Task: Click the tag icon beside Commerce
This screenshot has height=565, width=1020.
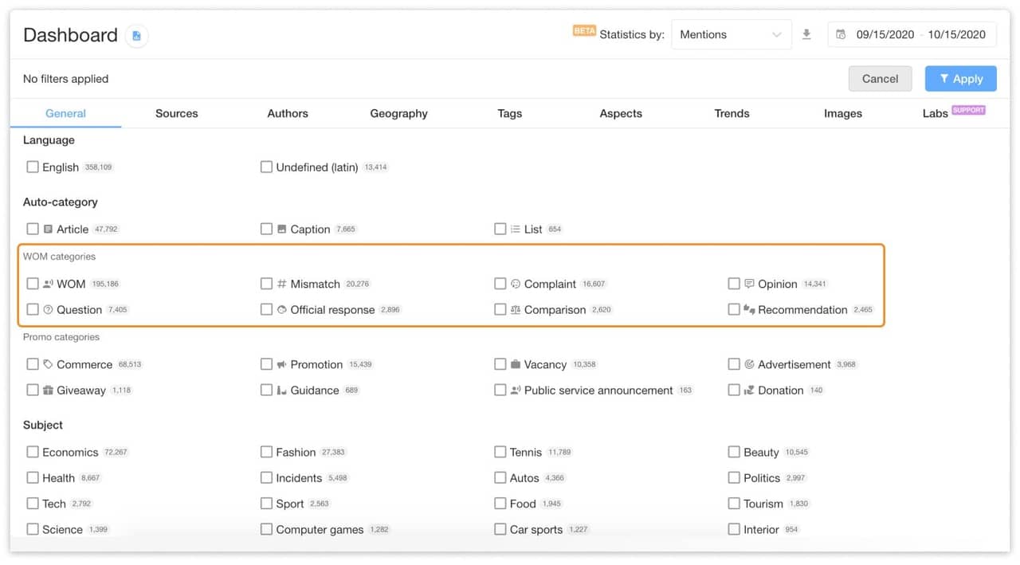Action: point(49,363)
